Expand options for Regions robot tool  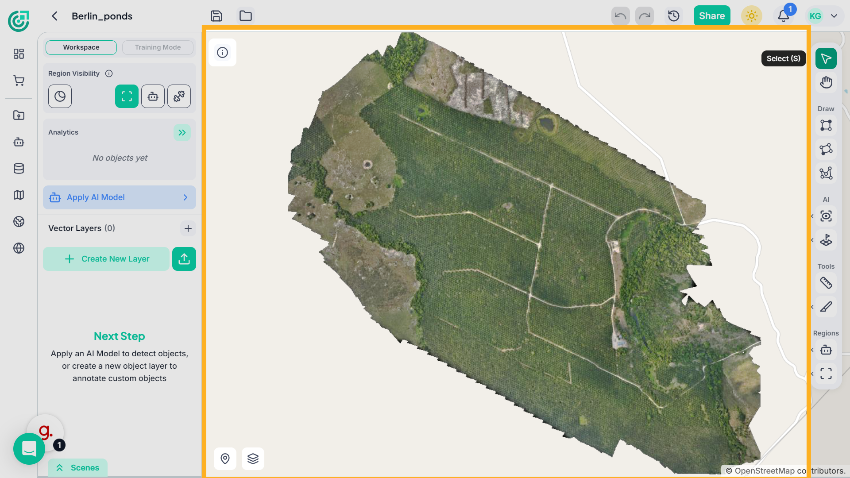(x=812, y=350)
